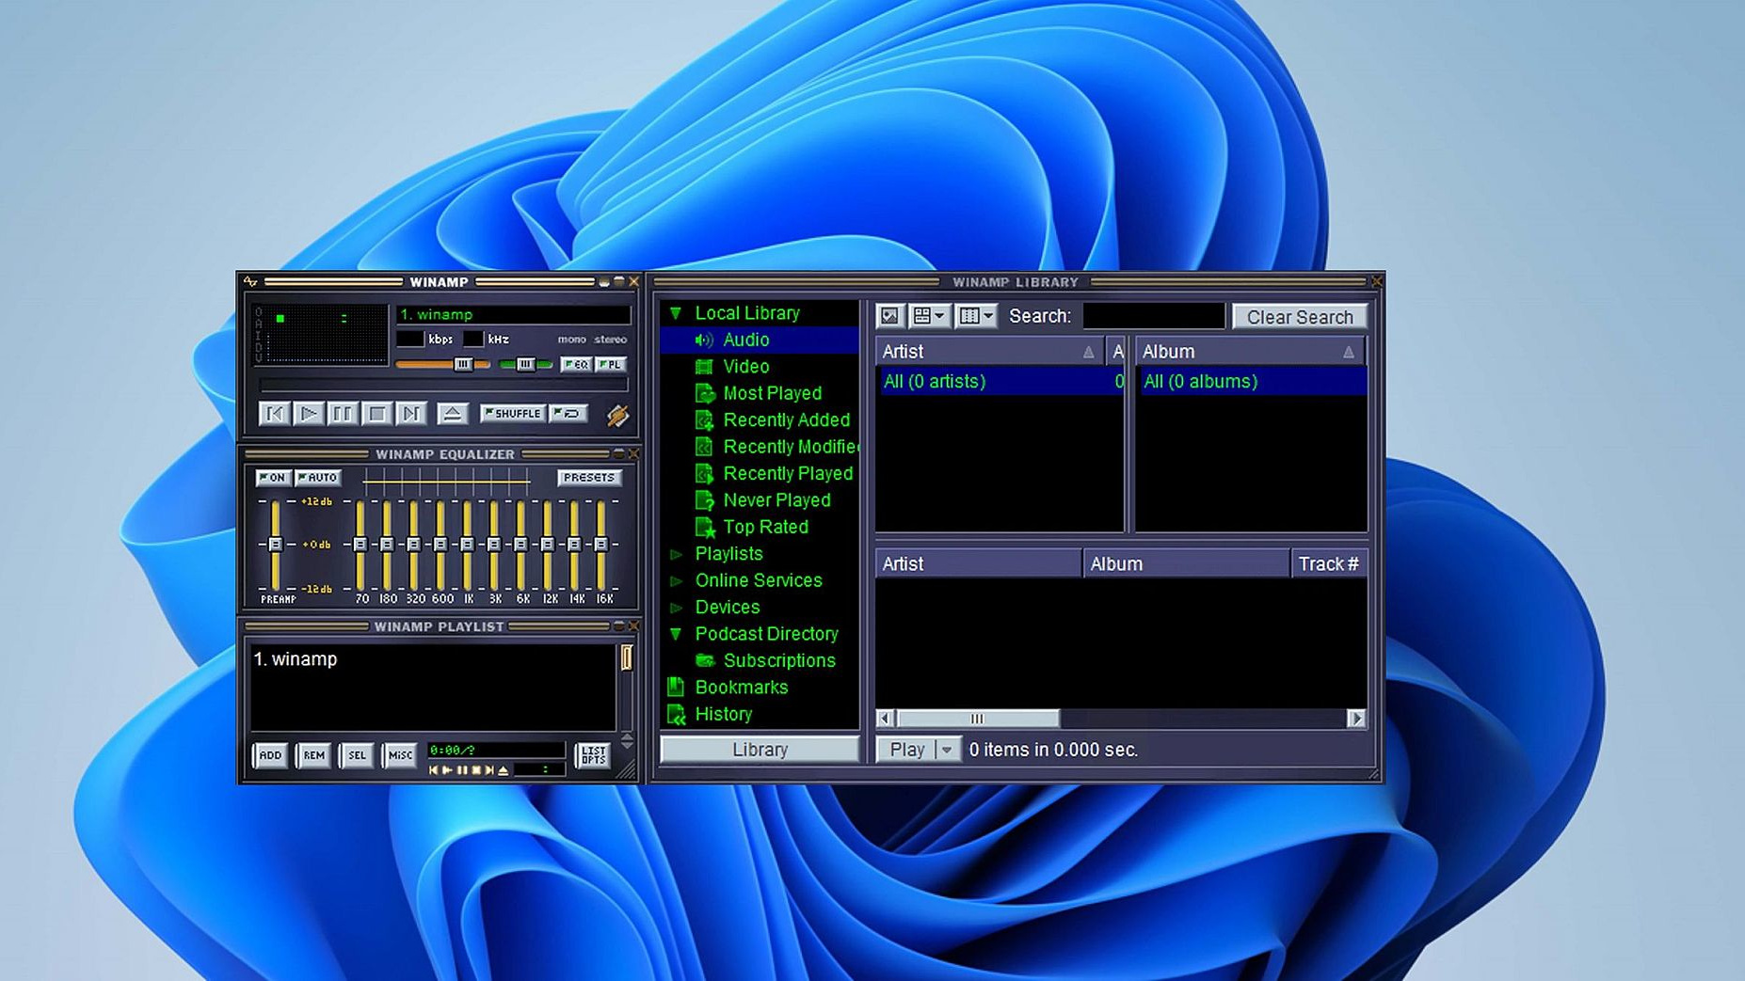Click mini Play button in playlist window
Image resolution: width=1745 pixels, height=981 pixels.
[448, 770]
